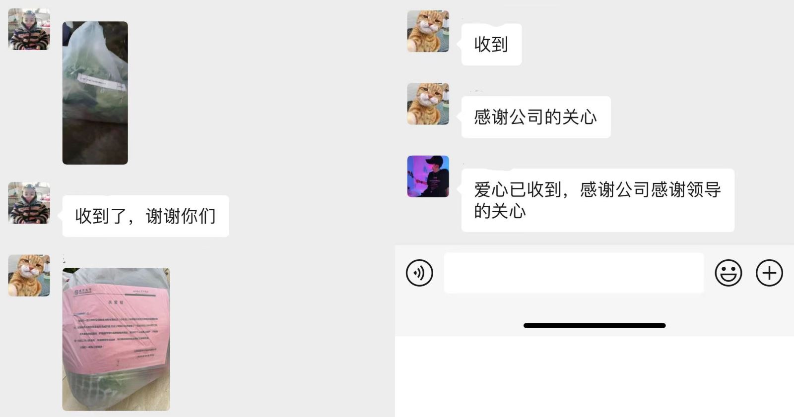The width and height of the screenshot is (794, 417).
Task: Tap the cat avatar beside 收到 message
Action: pyautogui.click(x=428, y=31)
